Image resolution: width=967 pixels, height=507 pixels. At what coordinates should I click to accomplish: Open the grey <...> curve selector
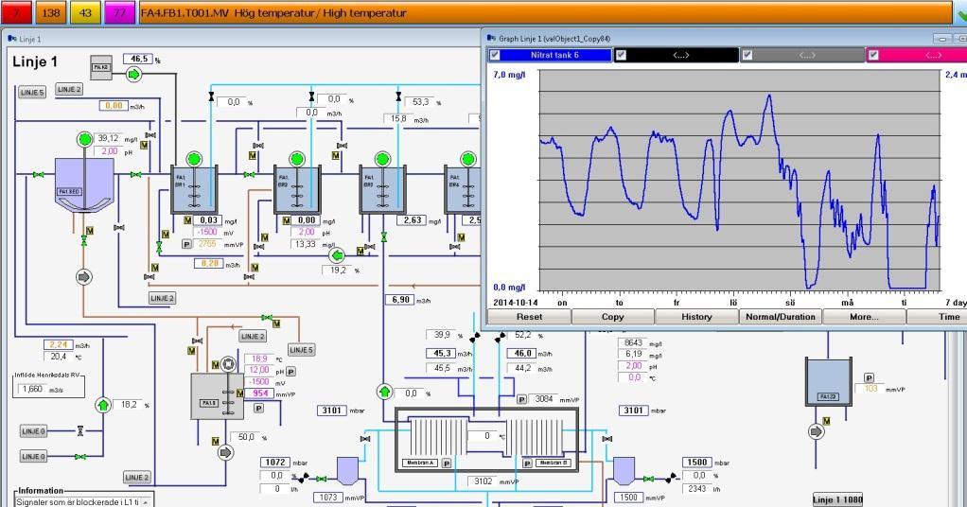coord(807,55)
